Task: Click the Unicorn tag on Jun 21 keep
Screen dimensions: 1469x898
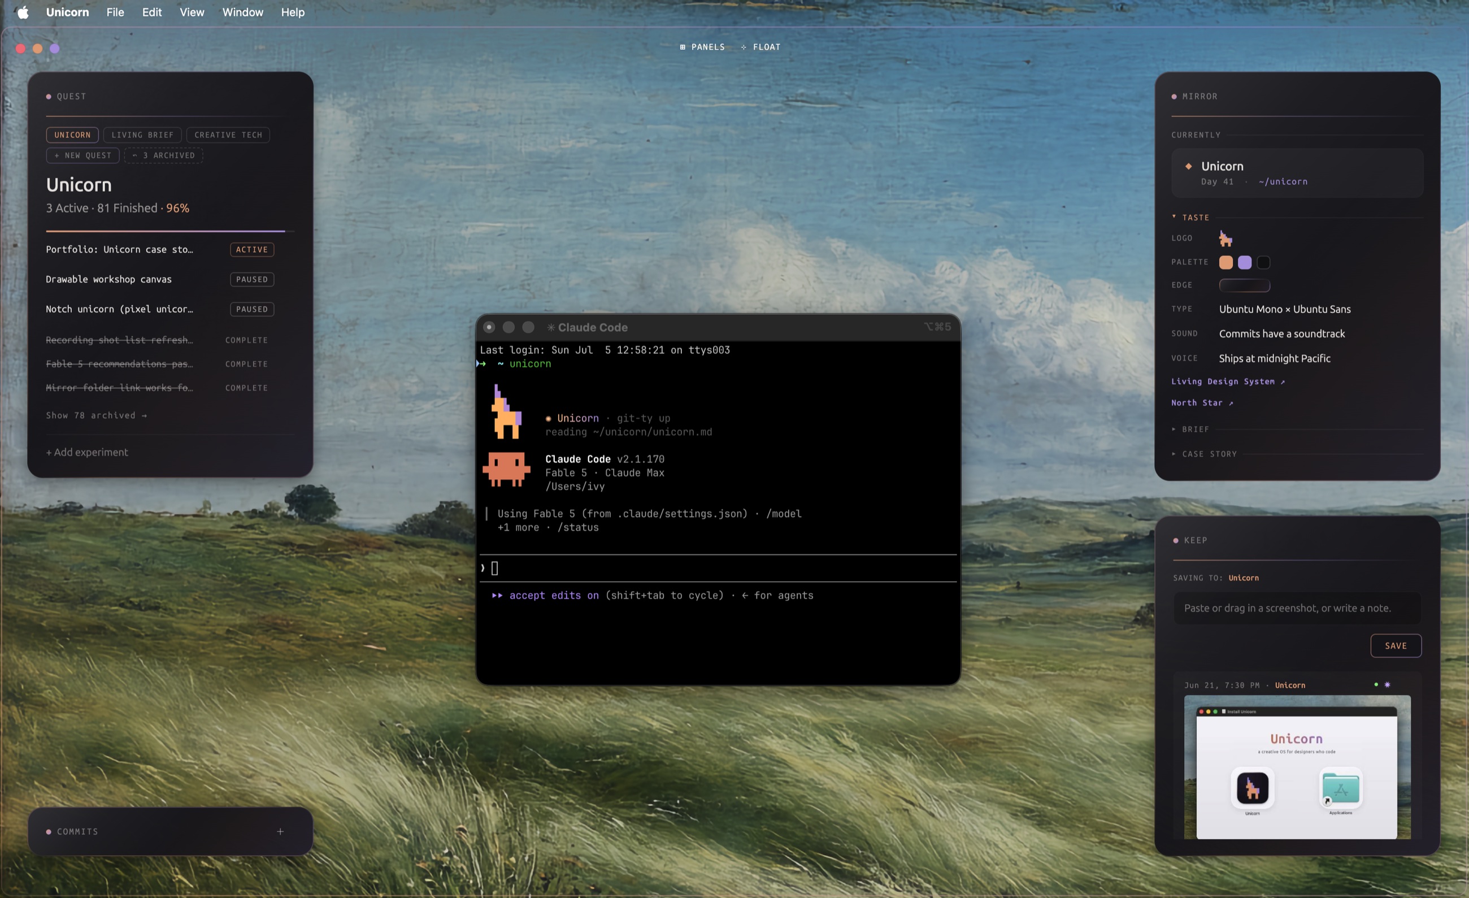Action: coord(1290,685)
